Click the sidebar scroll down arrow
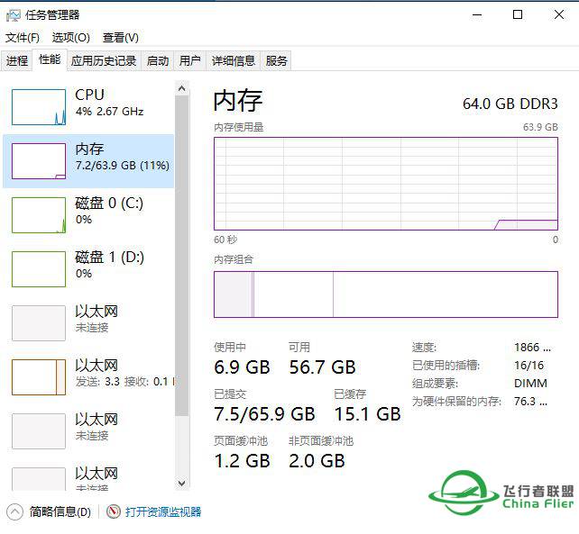 coord(181,483)
